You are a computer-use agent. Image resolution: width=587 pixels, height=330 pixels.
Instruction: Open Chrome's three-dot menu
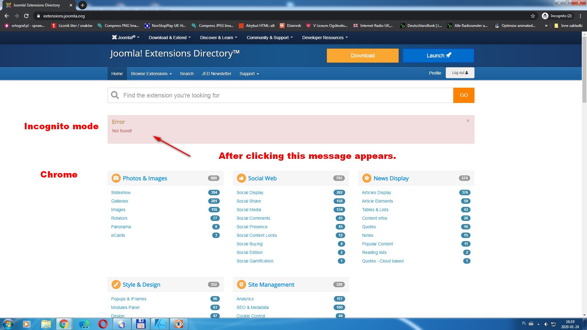click(x=581, y=16)
